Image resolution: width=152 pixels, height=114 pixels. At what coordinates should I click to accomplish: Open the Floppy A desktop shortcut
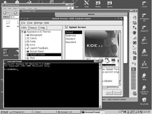click(144, 41)
